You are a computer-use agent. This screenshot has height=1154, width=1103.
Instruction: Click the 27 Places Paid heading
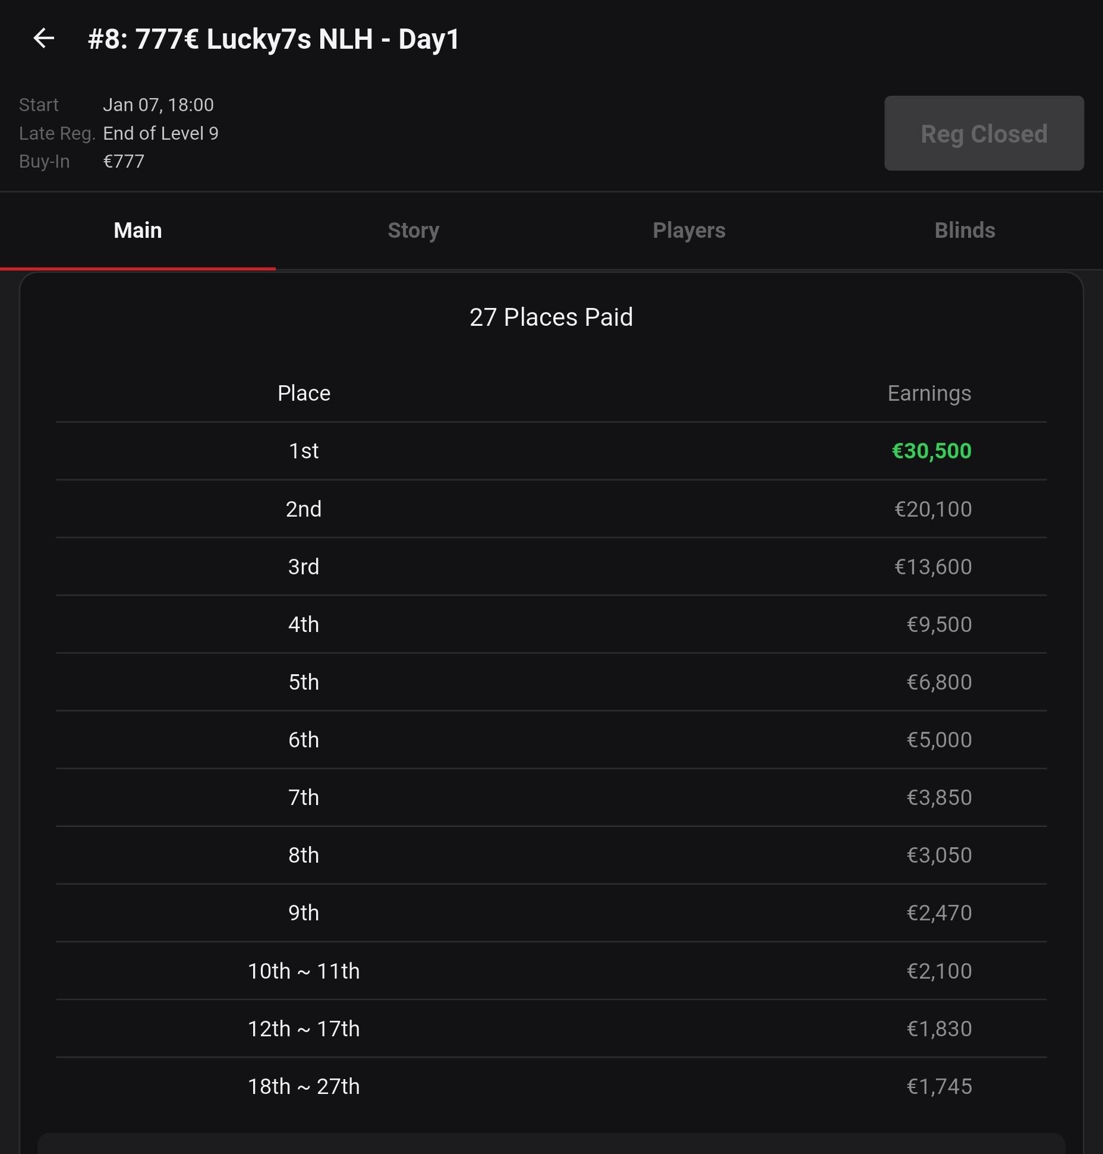click(551, 317)
